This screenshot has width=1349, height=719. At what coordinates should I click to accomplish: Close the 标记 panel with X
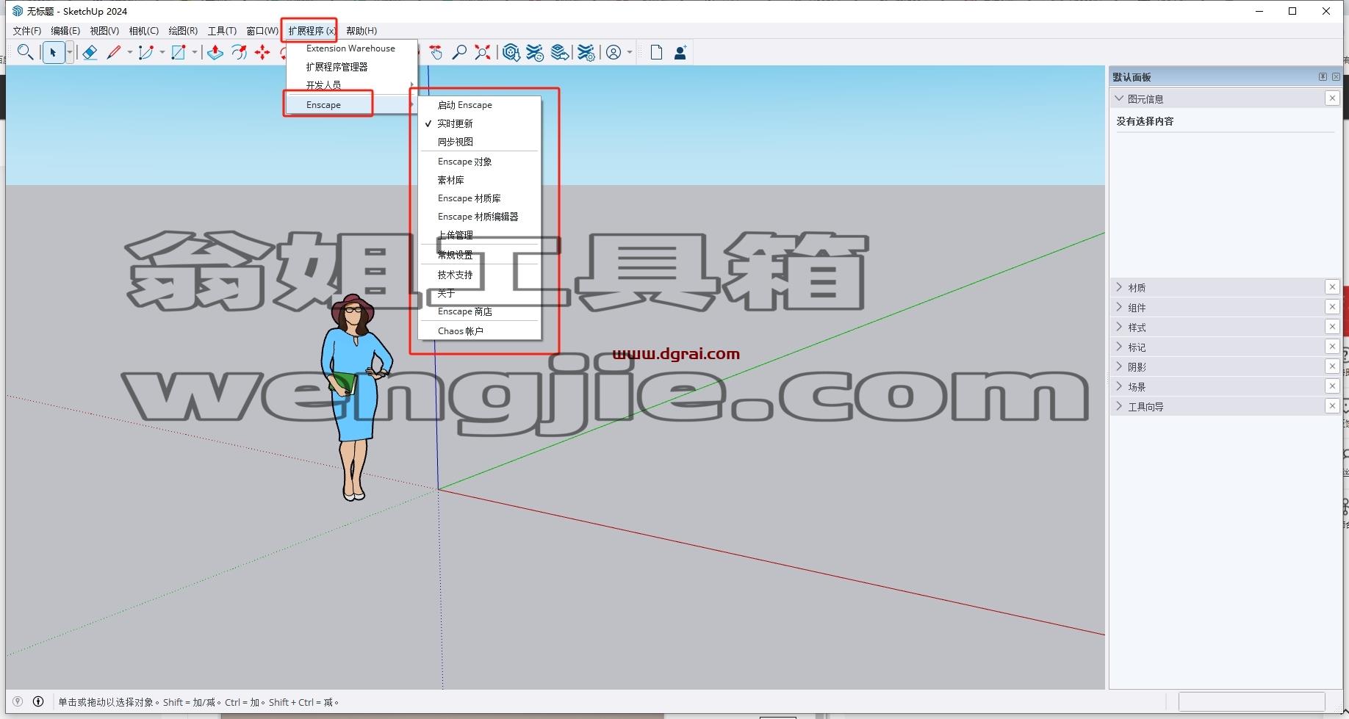click(x=1332, y=347)
